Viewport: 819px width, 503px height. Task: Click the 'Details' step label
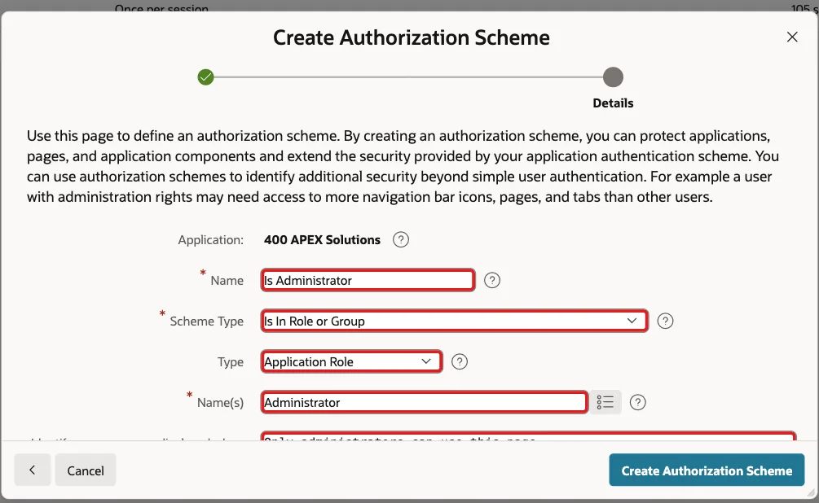point(613,103)
